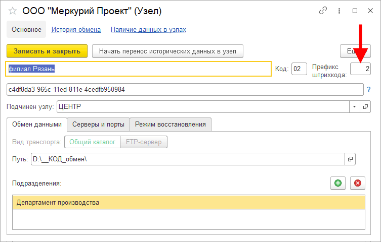This screenshot has height=242, width=381.
Task: Open Наличие данных в узлах link
Action: [x=148, y=30]
